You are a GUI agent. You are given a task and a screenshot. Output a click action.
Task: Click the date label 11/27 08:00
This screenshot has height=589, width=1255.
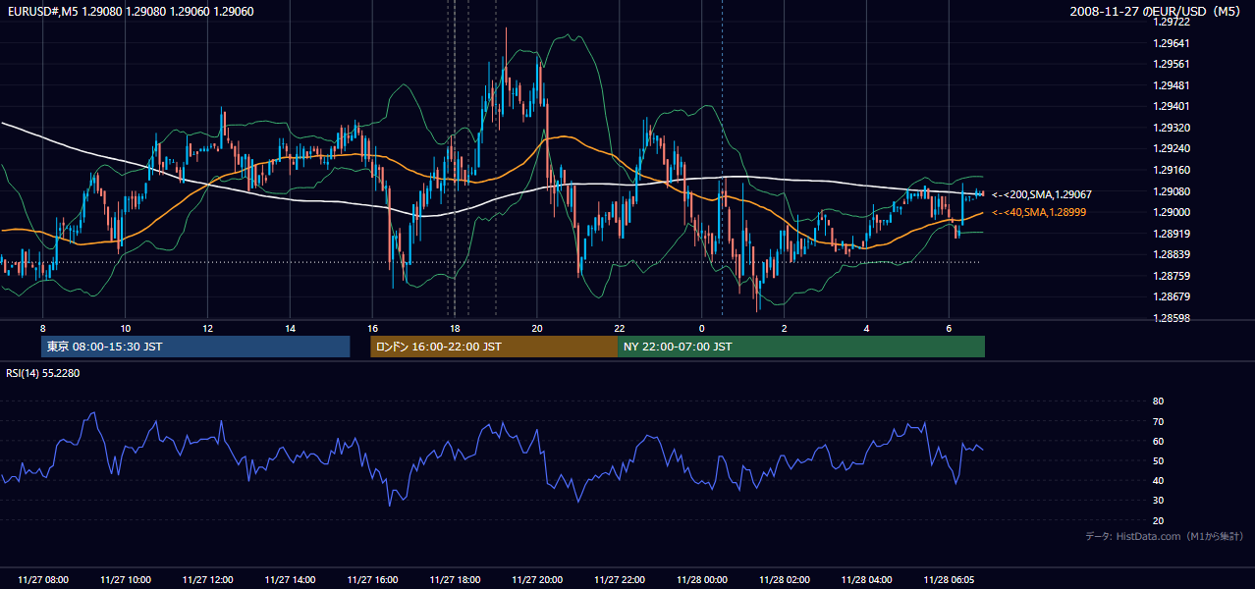[43, 580]
